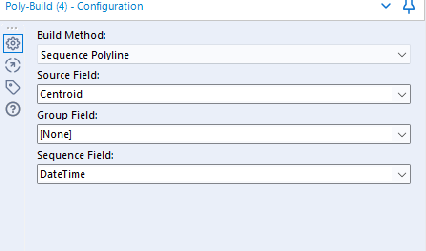Open the chevron menu beside pin icon

386,6
